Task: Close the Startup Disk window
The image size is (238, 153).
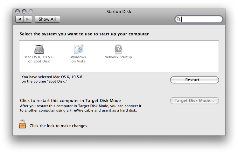Action: point(17,11)
